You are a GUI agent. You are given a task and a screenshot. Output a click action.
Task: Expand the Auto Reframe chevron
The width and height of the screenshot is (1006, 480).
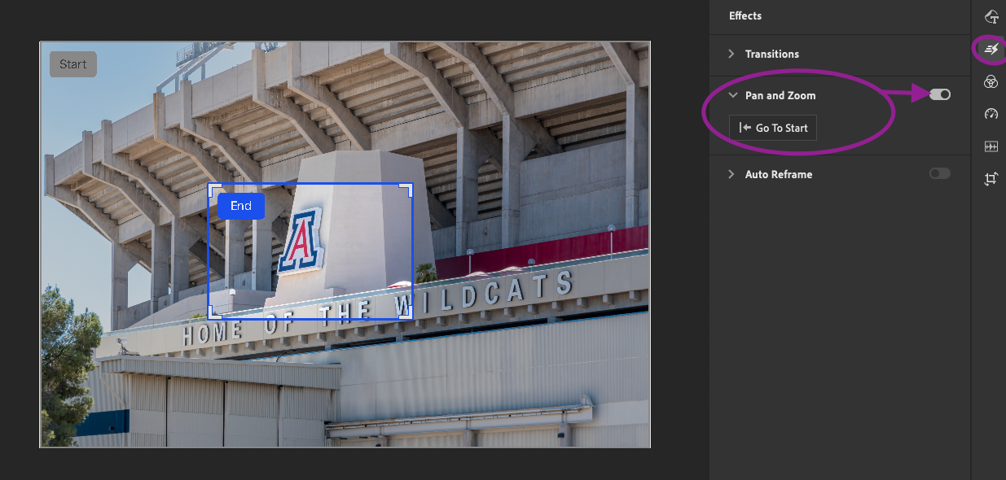[731, 174]
